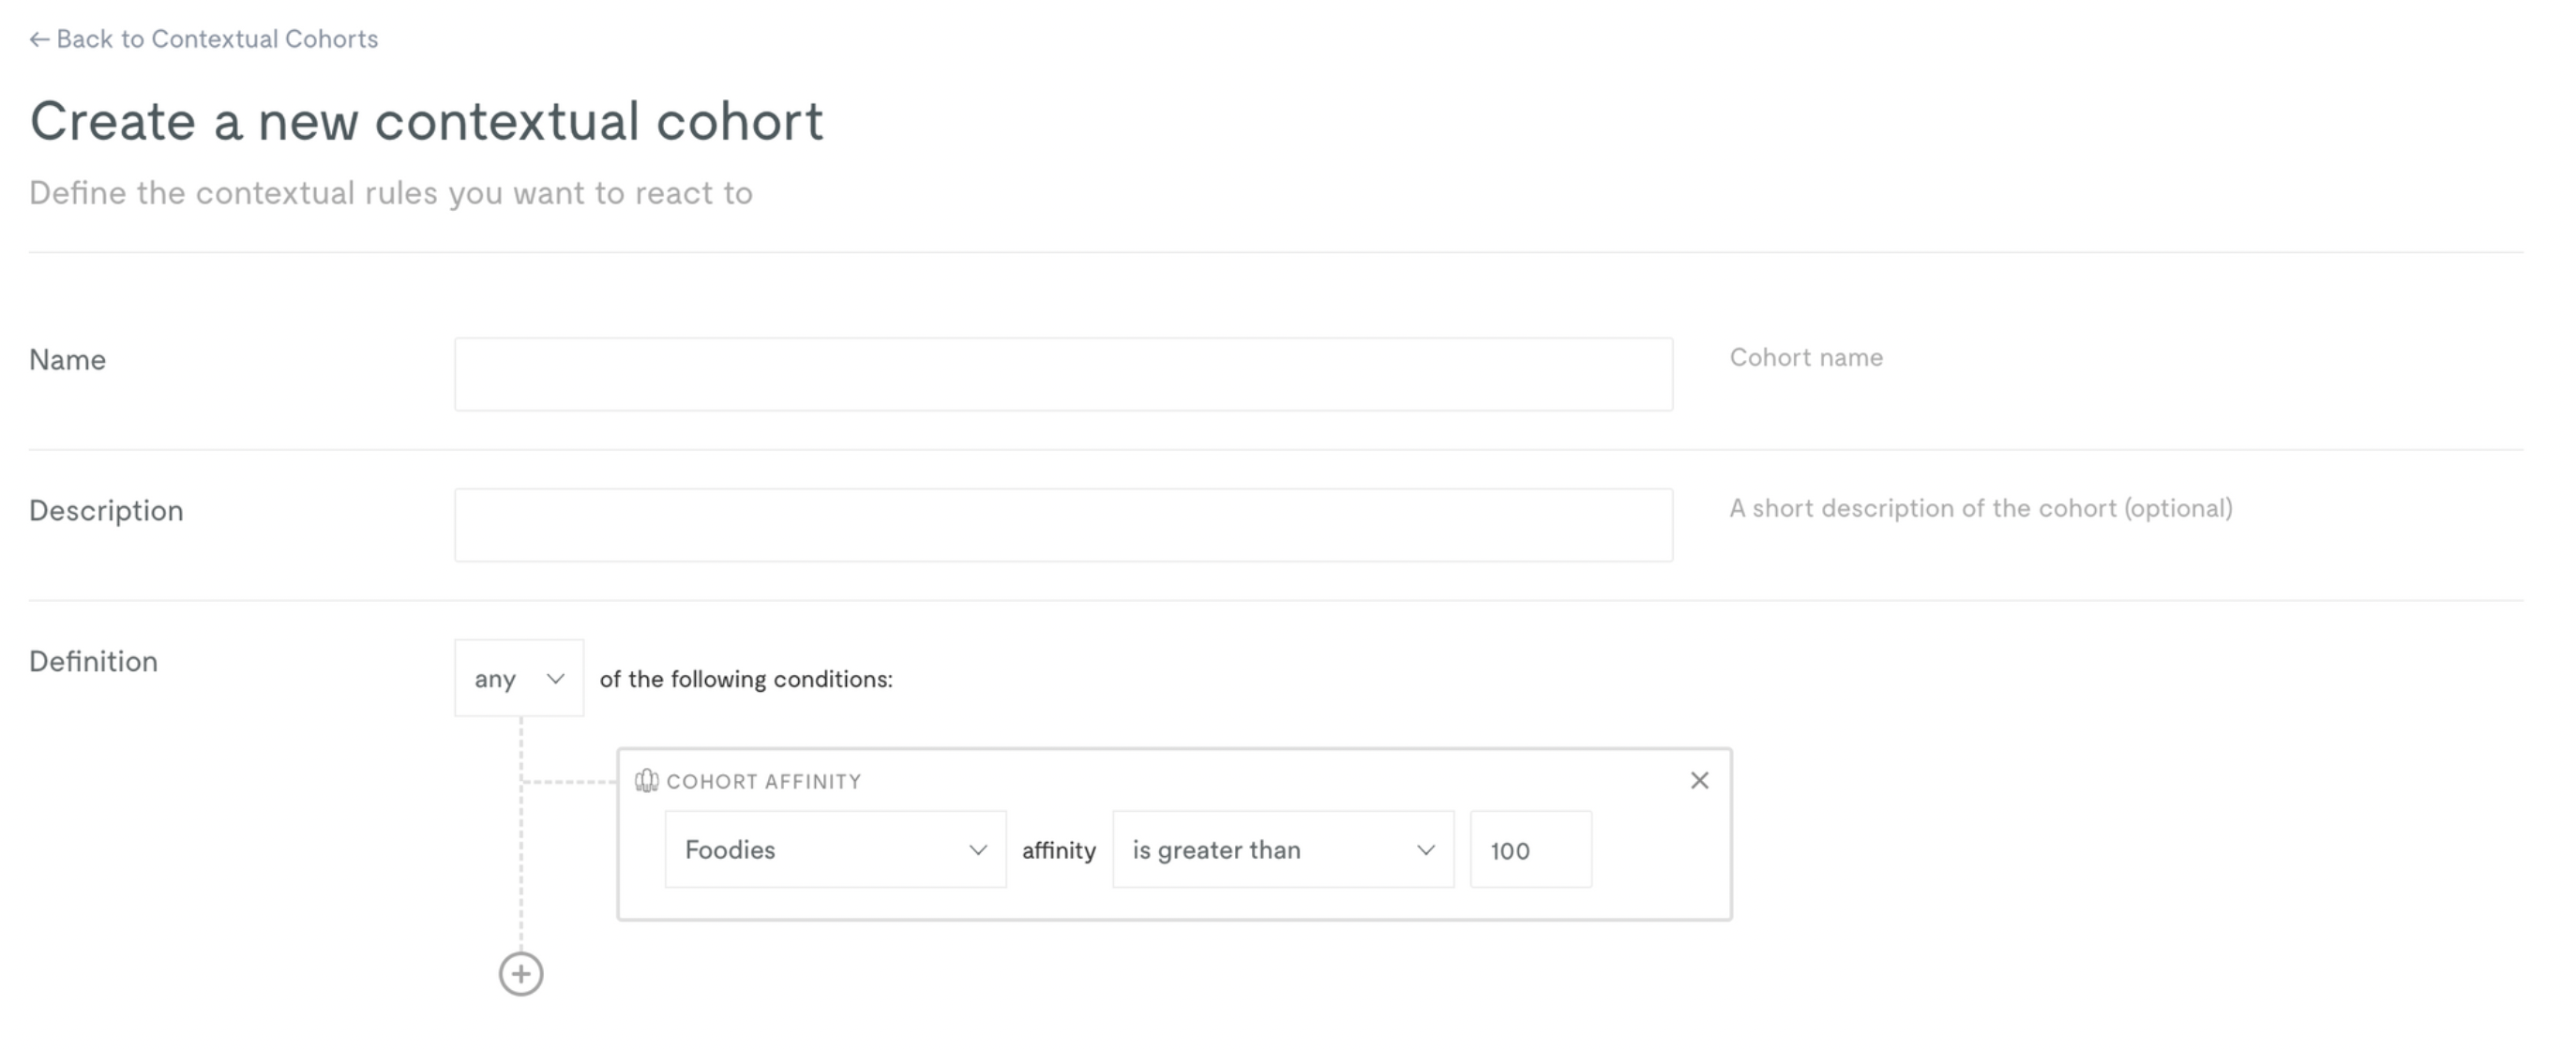2576x1050 pixels.
Task: Click the 'Name' field label
Action: [67, 360]
